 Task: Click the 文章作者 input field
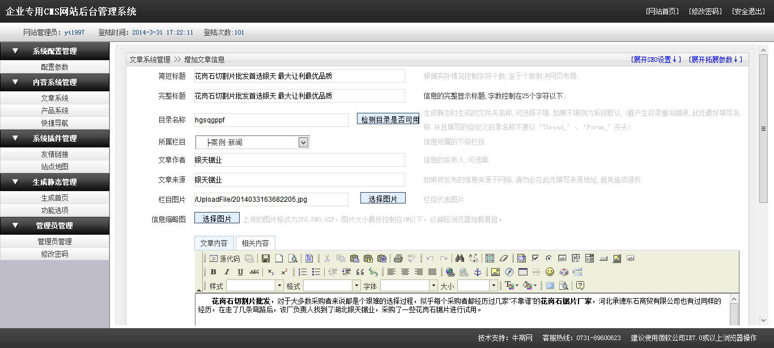(x=299, y=160)
